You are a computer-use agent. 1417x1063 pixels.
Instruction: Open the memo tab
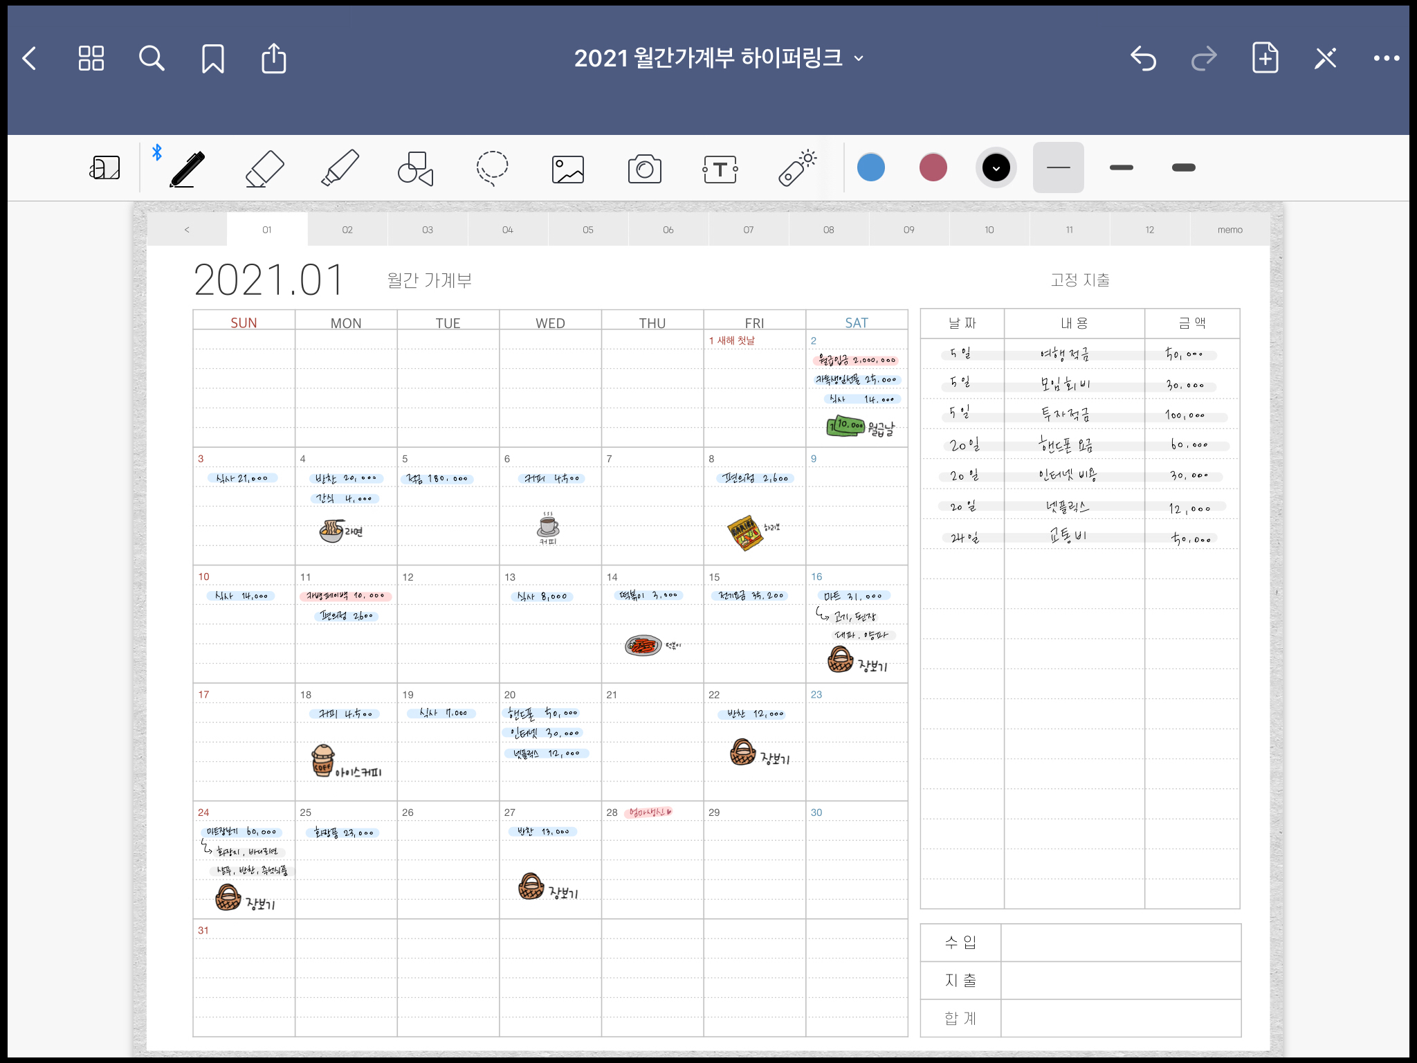(x=1229, y=230)
